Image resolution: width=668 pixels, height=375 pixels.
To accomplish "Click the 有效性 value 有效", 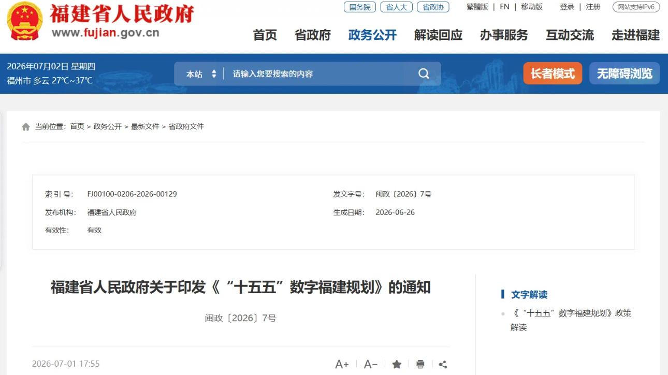I will pyautogui.click(x=94, y=230).
